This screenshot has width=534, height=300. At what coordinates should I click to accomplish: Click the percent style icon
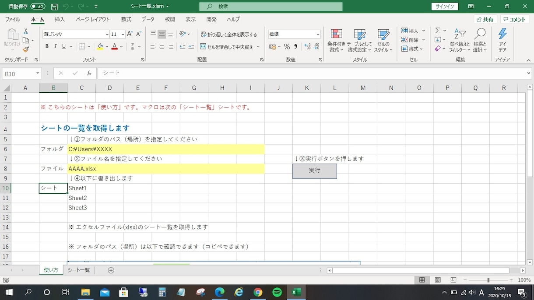click(x=287, y=46)
